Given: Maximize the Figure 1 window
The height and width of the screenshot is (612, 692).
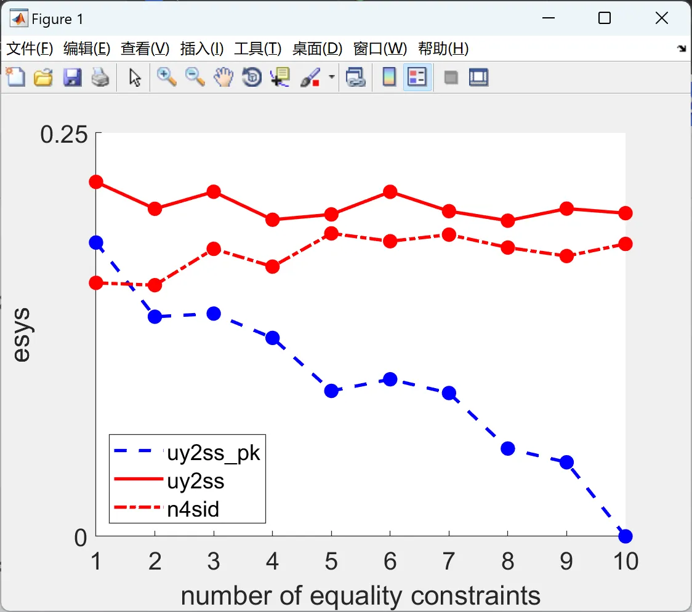Looking at the screenshot, I should [604, 18].
